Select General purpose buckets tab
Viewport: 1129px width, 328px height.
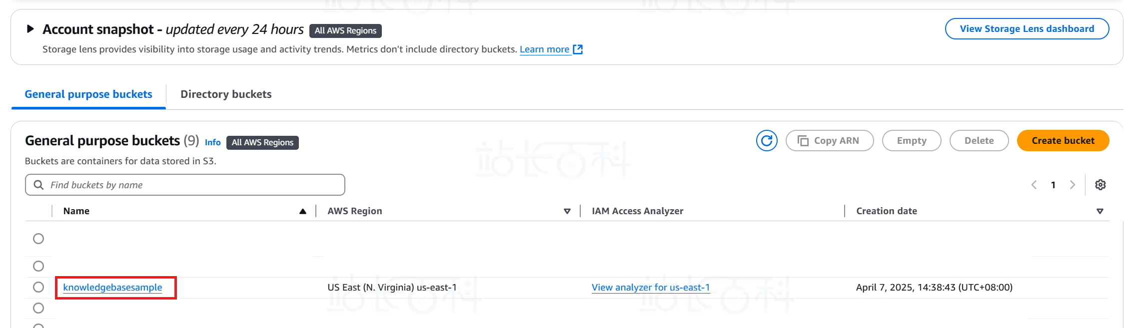click(88, 94)
